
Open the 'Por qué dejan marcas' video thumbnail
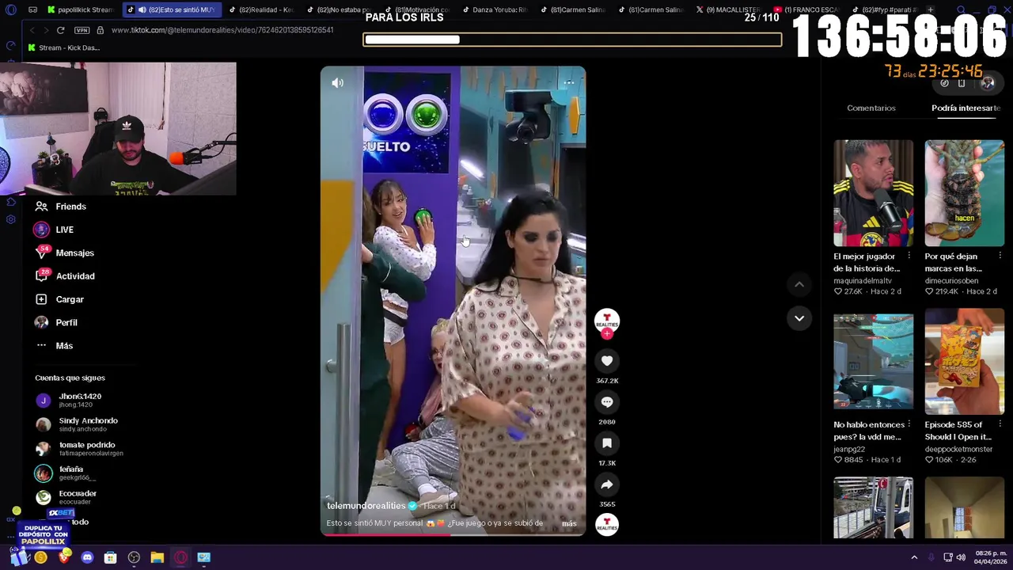point(964,193)
